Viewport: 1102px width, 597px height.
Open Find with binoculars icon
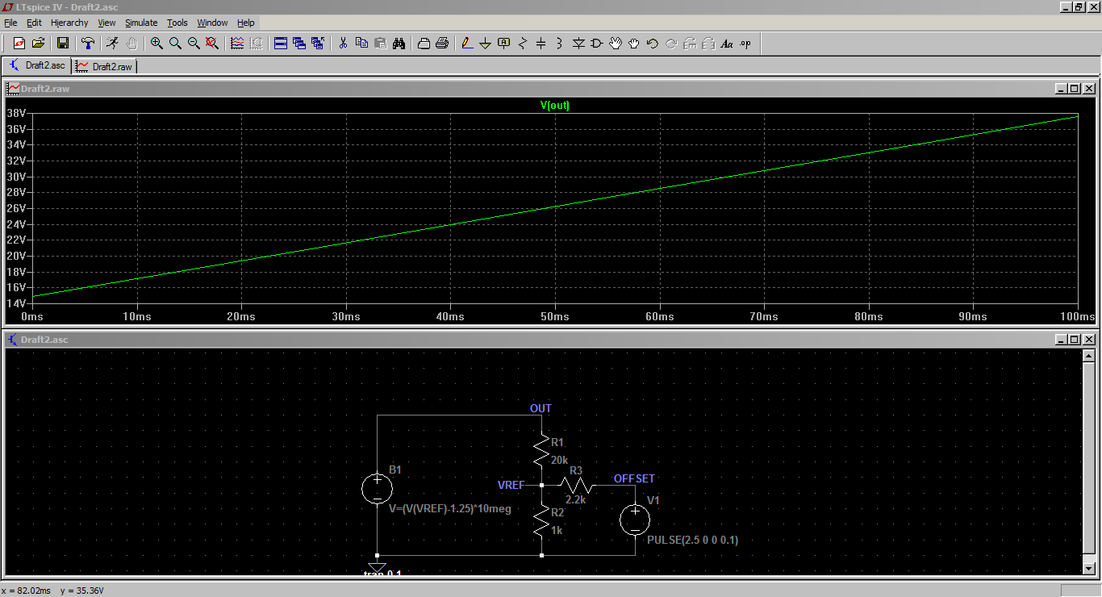[x=399, y=44]
